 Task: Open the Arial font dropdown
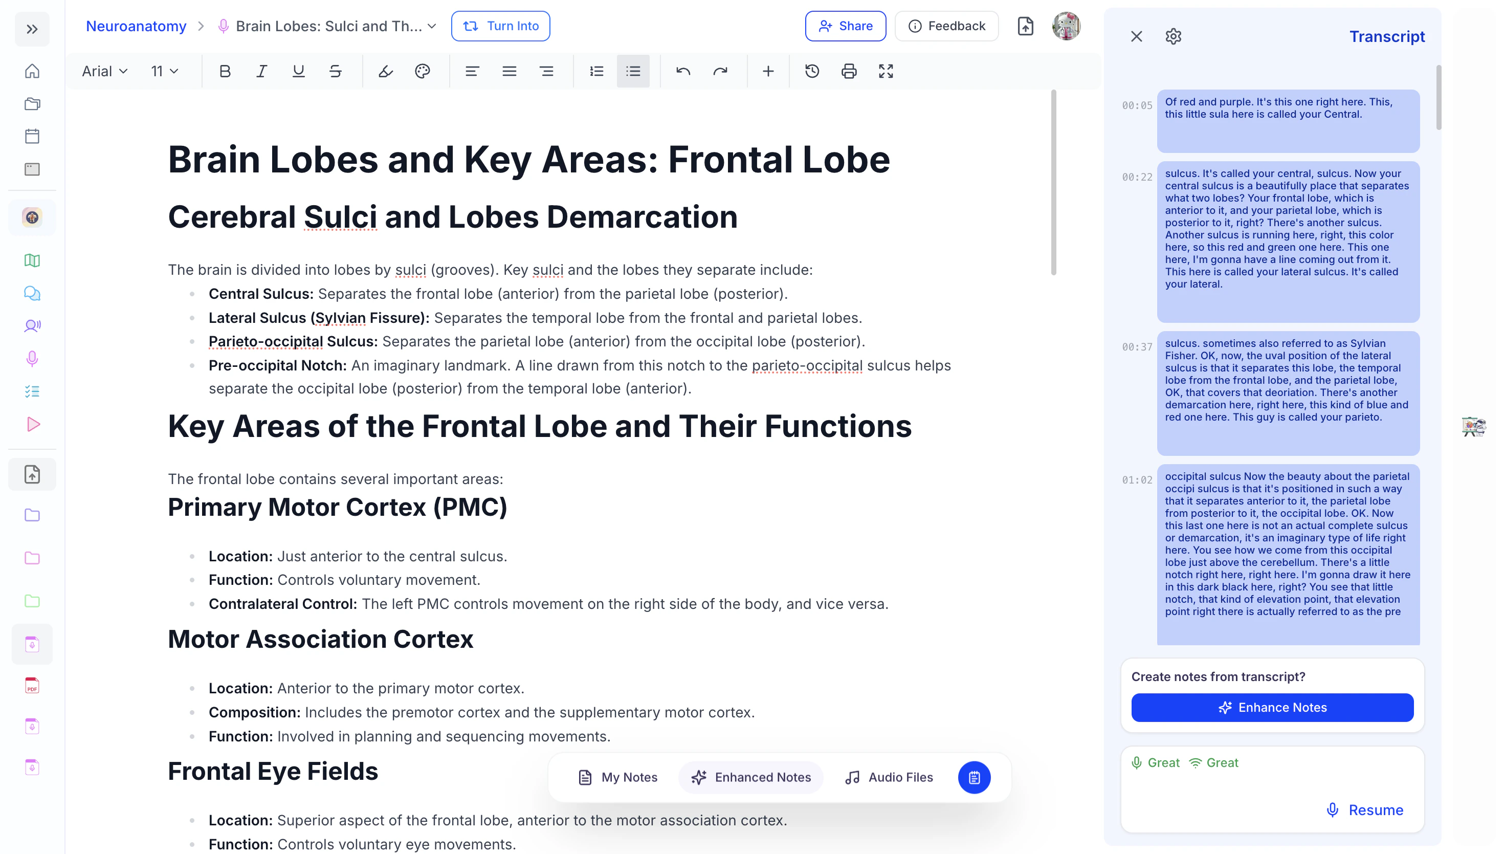pos(105,71)
